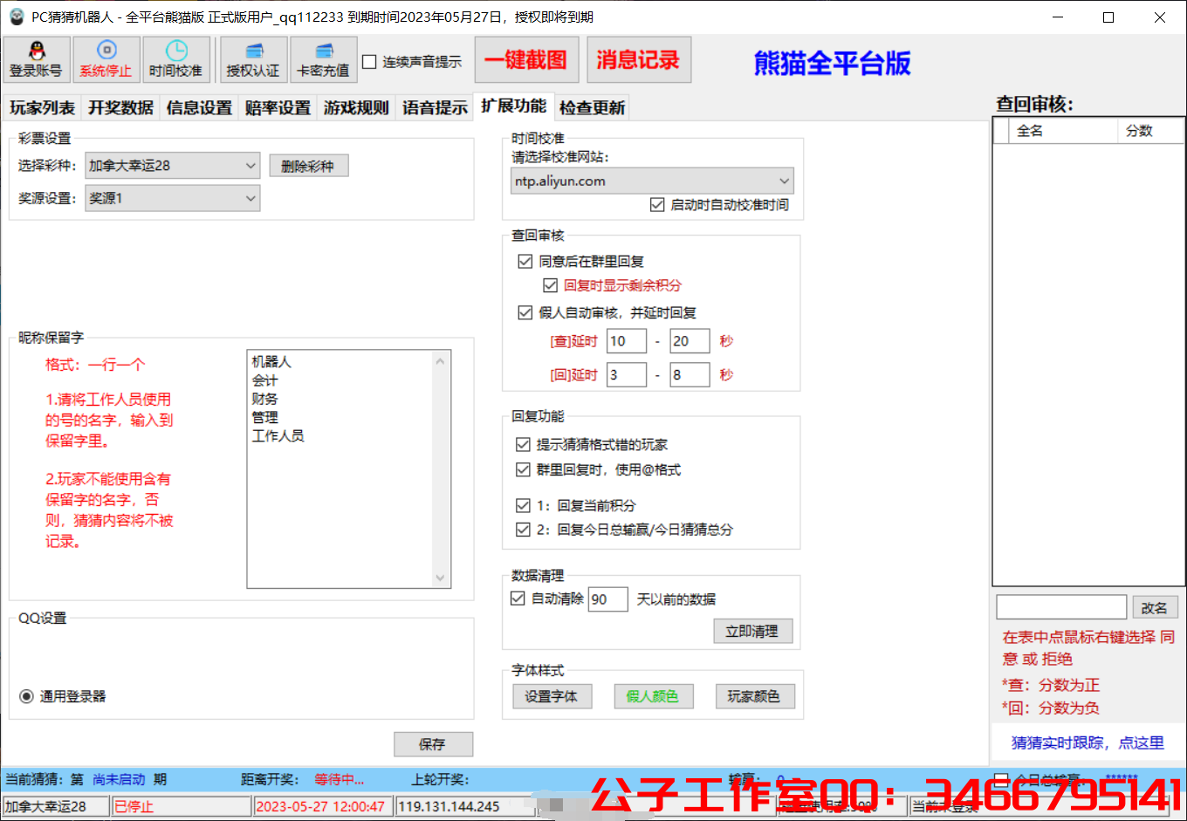The width and height of the screenshot is (1187, 821).
Task: Toggle 2：回复今日总输赢 checkbox
Action: [523, 530]
